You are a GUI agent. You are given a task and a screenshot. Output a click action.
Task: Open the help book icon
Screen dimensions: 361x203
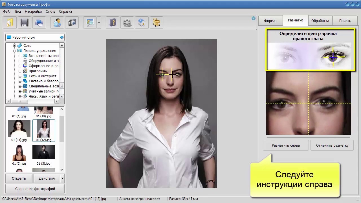(113, 22)
